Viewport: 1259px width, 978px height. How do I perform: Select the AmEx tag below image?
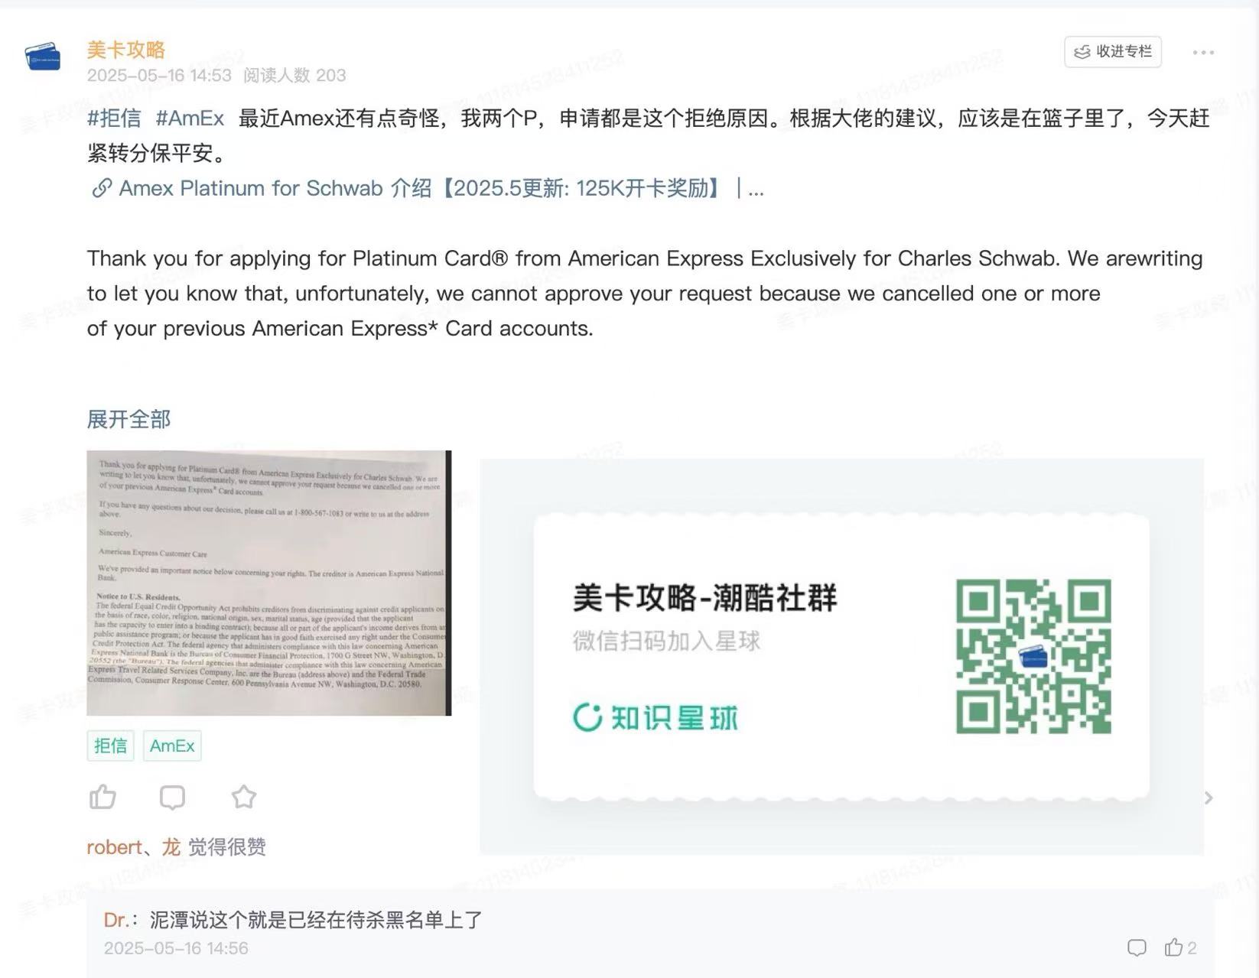pos(172,746)
